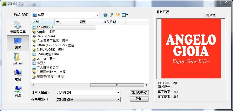Click the Apple shortcut icon
This screenshot has height=111, width=233.
34,32
